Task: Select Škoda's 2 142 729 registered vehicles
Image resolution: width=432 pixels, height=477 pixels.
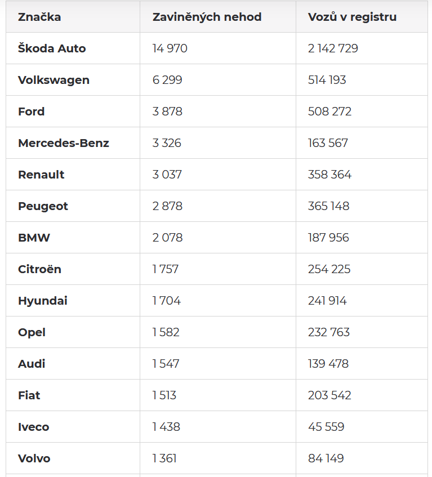Action: (x=333, y=48)
